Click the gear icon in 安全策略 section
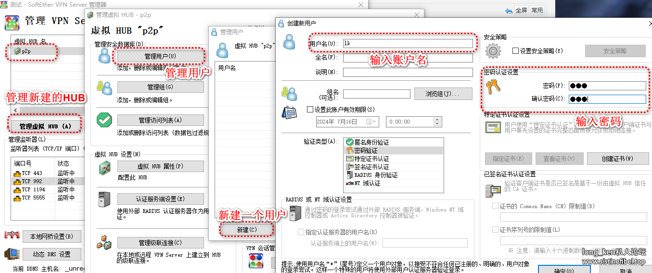 pyautogui.click(x=493, y=50)
